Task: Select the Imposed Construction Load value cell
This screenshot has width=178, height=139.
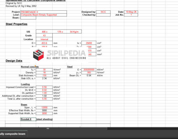Action: point(44,87)
